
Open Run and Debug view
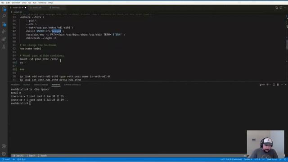click(x=4, y=31)
